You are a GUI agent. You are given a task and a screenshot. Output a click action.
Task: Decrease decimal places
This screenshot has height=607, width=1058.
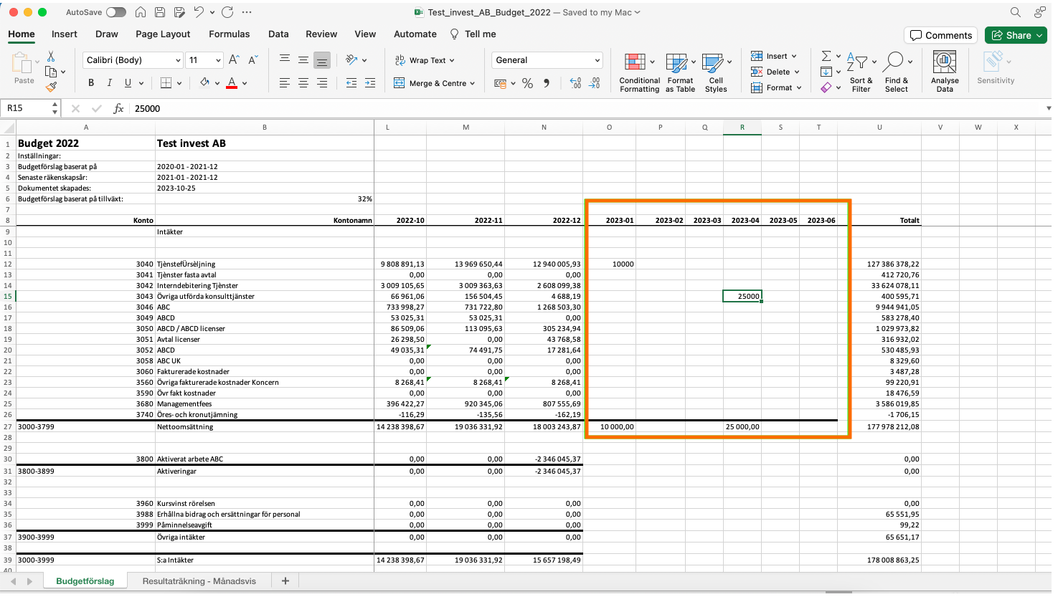tap(595, 83)
